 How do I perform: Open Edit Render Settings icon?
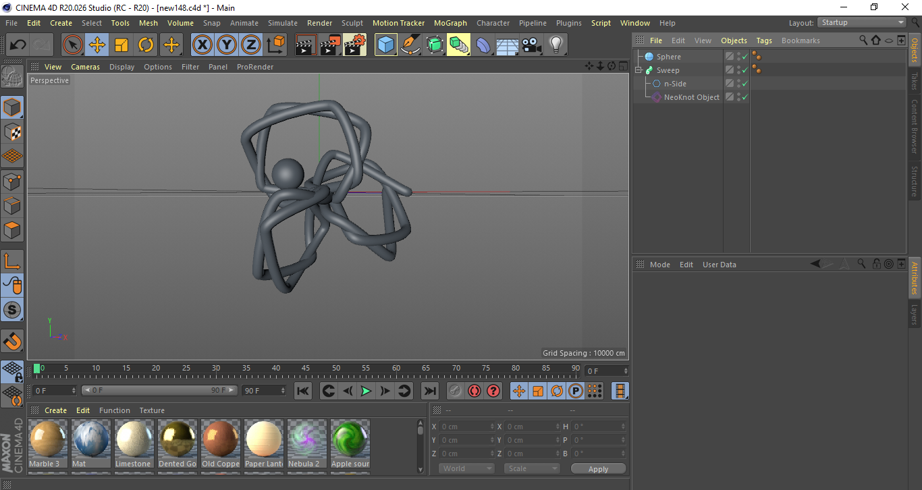click(354, 45)
